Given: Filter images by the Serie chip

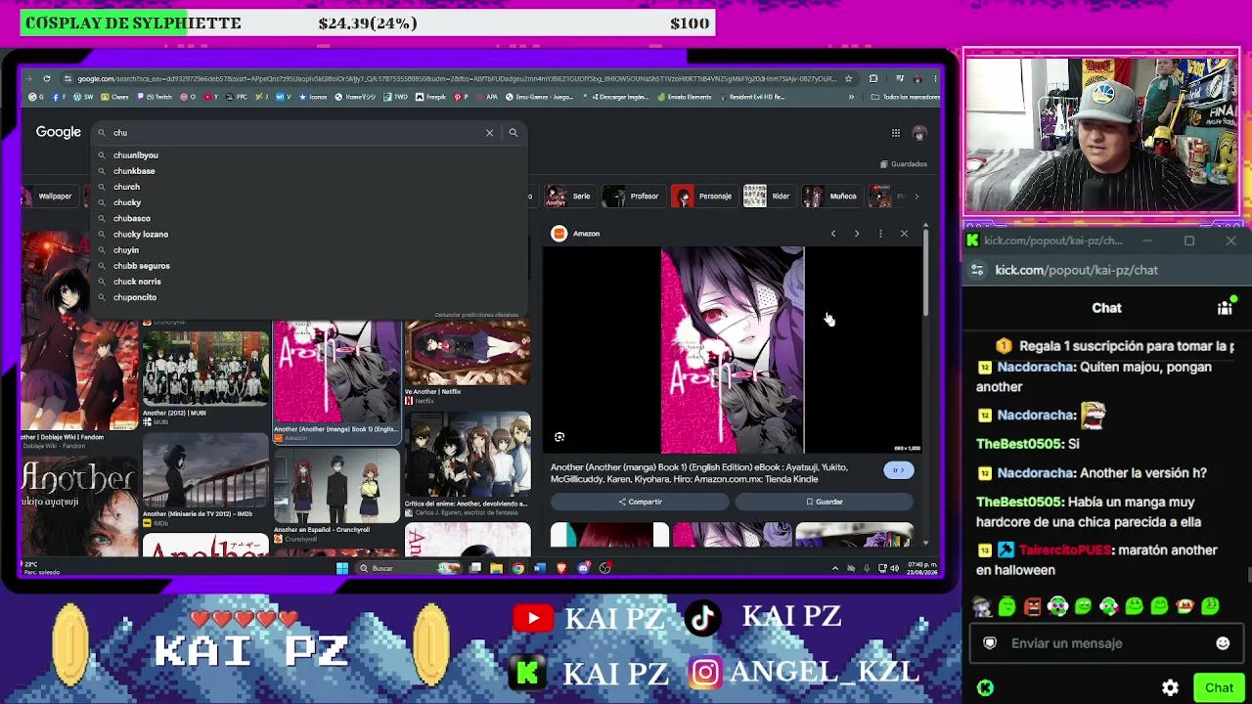Looking at the screenshot, I should pos(569,197).
